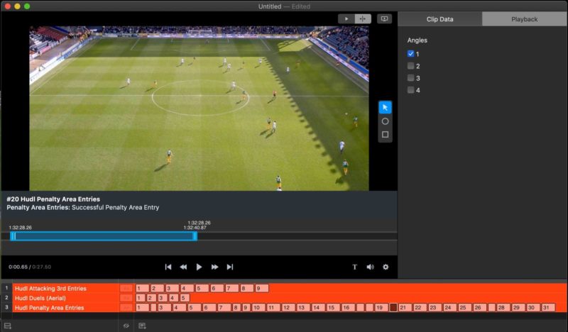Viewport: 568px width, 332px height.
Task: Select the circle drawing tool
Action: [x=385, y=121]
